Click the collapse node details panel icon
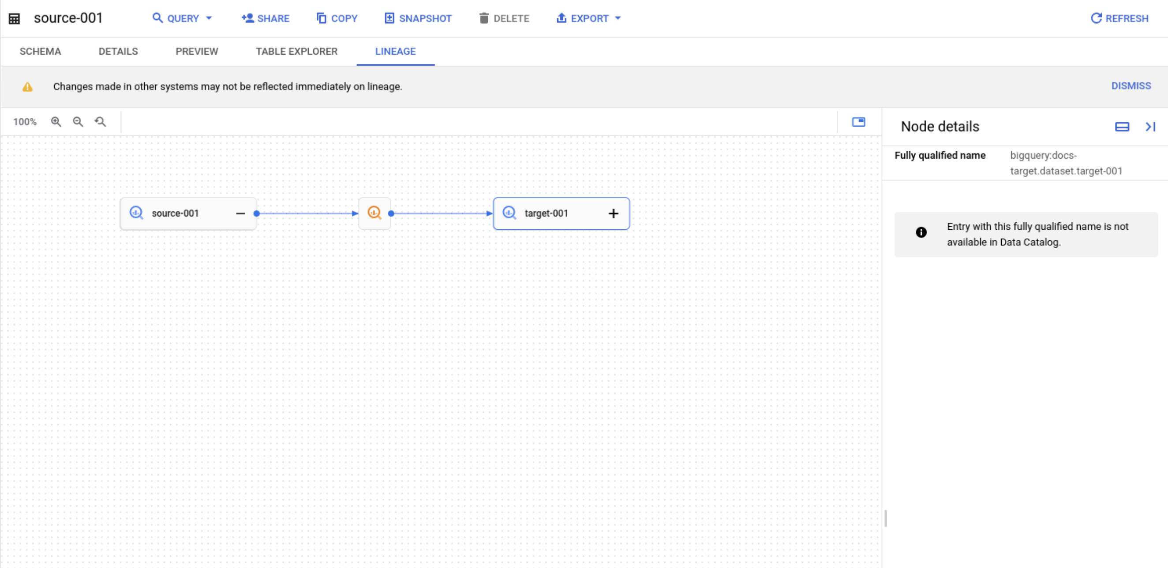The width and height of the screenshot is (1168, 568). click(1150, 127)
